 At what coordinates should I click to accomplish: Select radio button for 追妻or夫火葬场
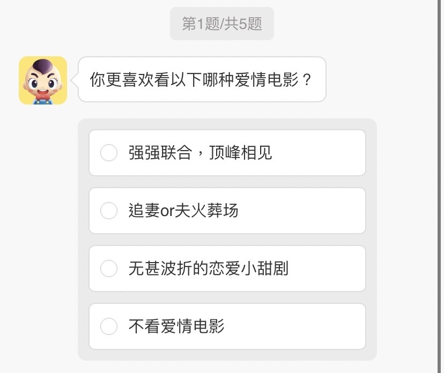[109, 211]
